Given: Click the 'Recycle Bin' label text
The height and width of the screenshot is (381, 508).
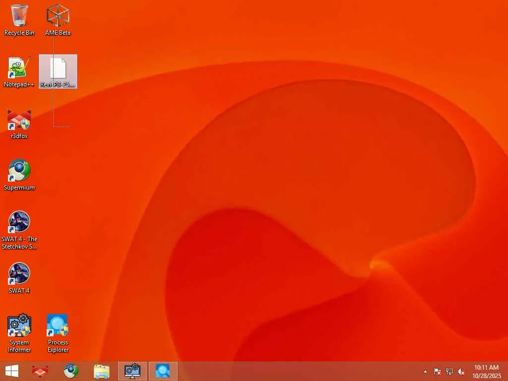Looking at the screenshot, I should click(x=19, y=33).
